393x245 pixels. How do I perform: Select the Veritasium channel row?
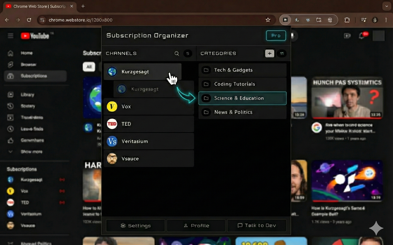pos(149,141)
